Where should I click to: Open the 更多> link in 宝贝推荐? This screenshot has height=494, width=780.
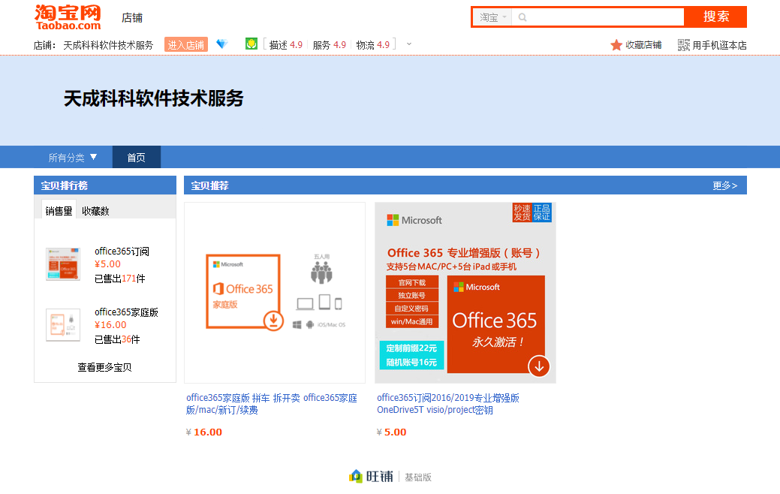tap(724, 185)
